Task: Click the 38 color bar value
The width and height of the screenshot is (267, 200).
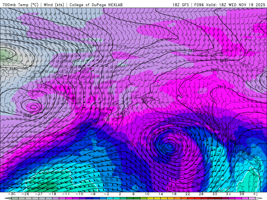Action: click(242, 194)
